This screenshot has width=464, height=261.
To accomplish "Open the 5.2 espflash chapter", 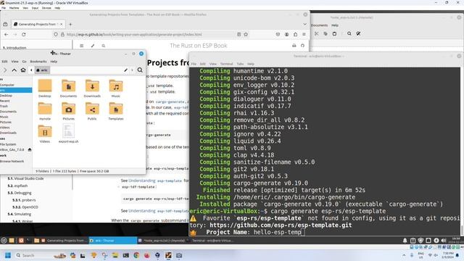I will [17, 186].
